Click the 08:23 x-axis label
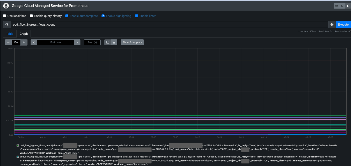Viewport: 352px width, 167px height. click(330, 137)
